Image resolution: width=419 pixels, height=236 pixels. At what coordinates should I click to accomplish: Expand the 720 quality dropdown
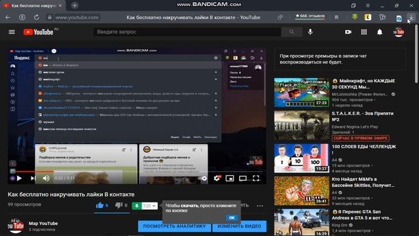click(x=149, y=206)
